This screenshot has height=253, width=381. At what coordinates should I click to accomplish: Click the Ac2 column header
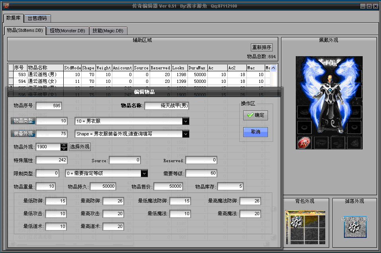(236, 68)
